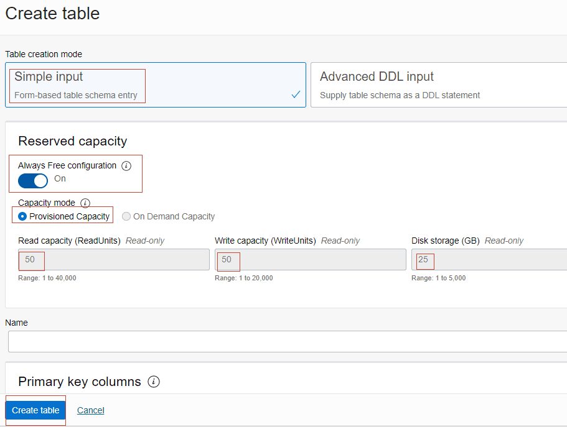
Task: Click the Reserved capacity heading
Action: (x=73, y=141)
